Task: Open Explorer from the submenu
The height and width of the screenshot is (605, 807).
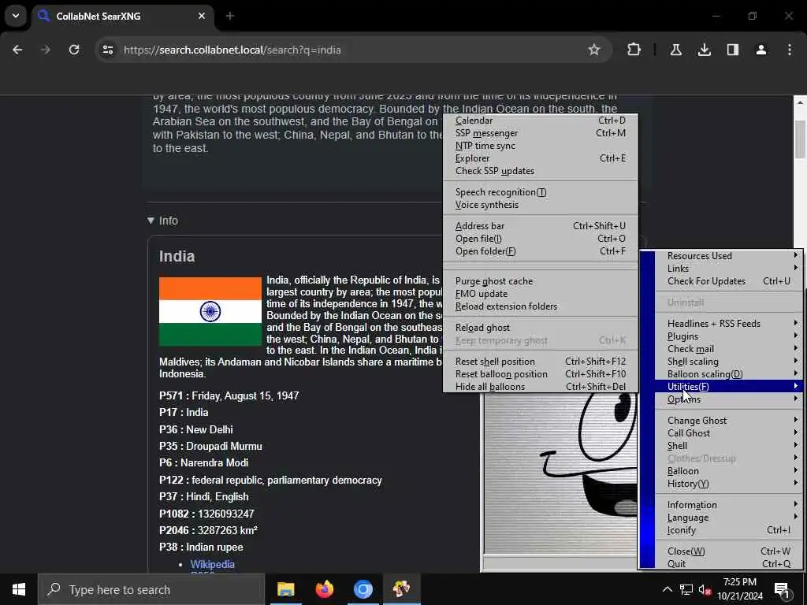Action: click(540, 158)
